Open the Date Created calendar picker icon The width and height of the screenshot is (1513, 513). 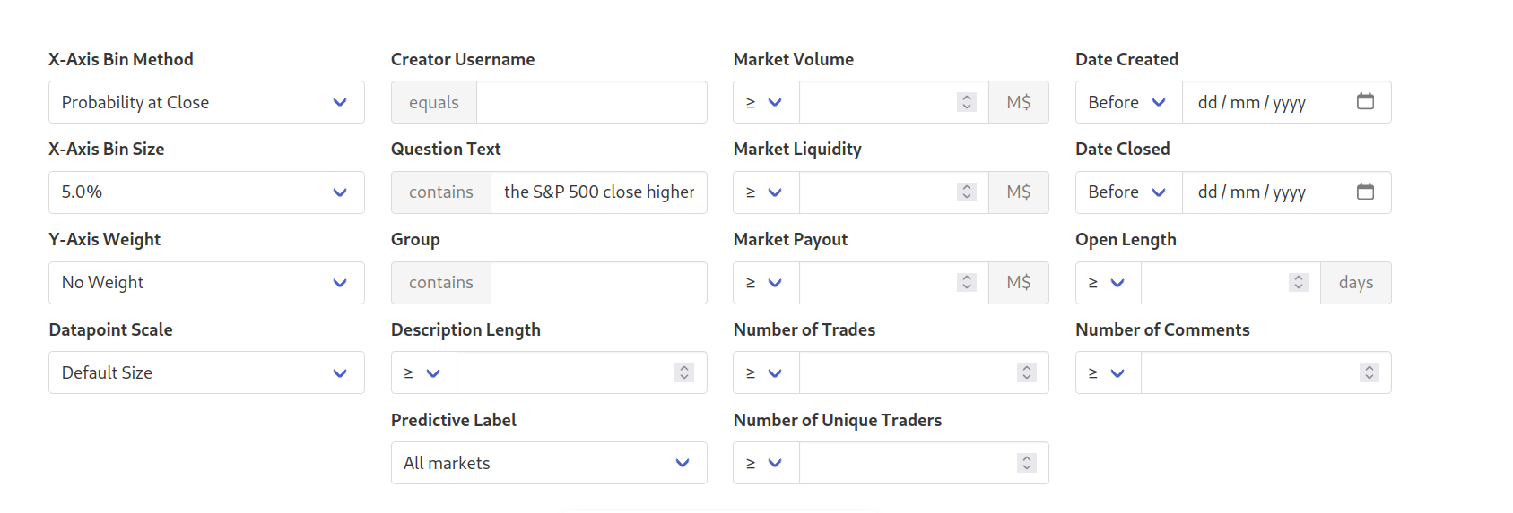(1365, 101)
